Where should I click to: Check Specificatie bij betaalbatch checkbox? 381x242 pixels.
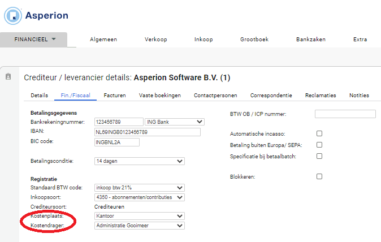pos(319,156)
